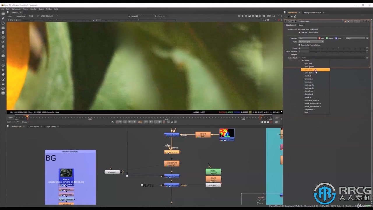Open the Render menu
The height and width of the screenshot is (210, 373).
pyautogui.click(x=34, y=9)
